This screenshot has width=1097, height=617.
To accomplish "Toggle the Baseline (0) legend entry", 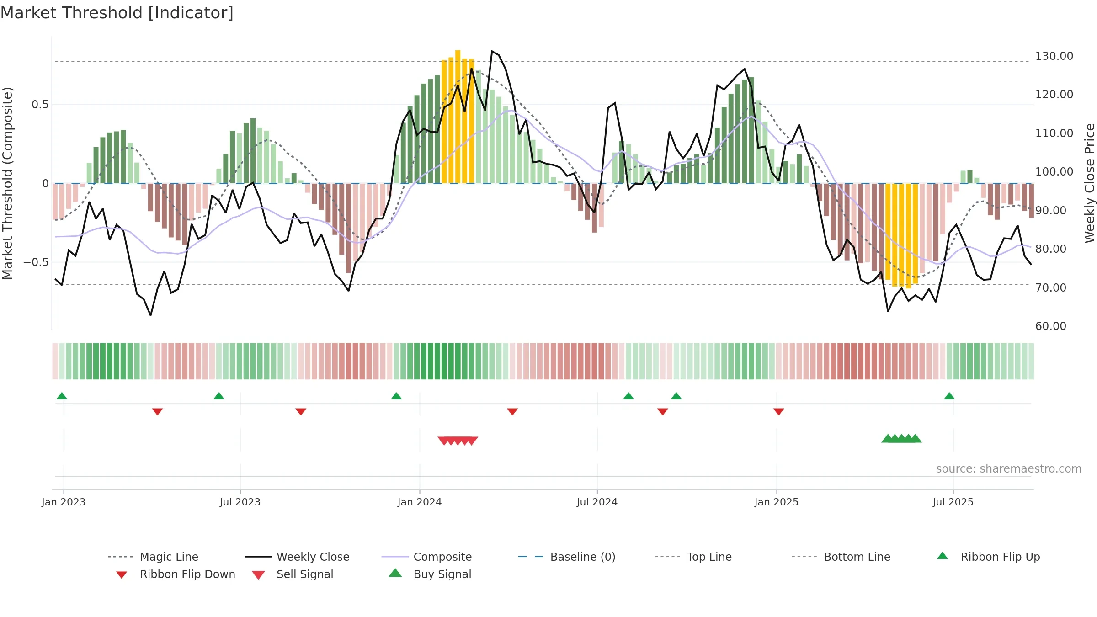I will pos(567,557).
